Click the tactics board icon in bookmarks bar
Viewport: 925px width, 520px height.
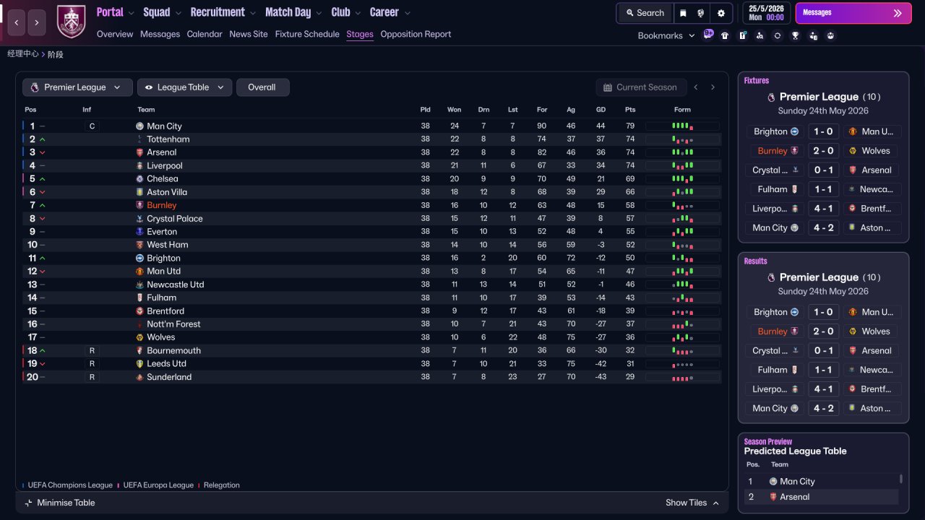(742, 35)
